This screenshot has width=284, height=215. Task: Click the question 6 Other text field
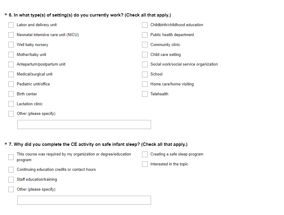click(x=84, y=124)
